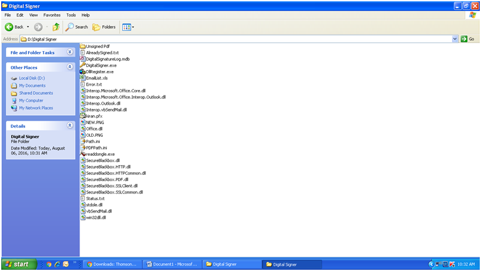
Task: Open the Back history dropdown arrow
Action: pos(28,27)
